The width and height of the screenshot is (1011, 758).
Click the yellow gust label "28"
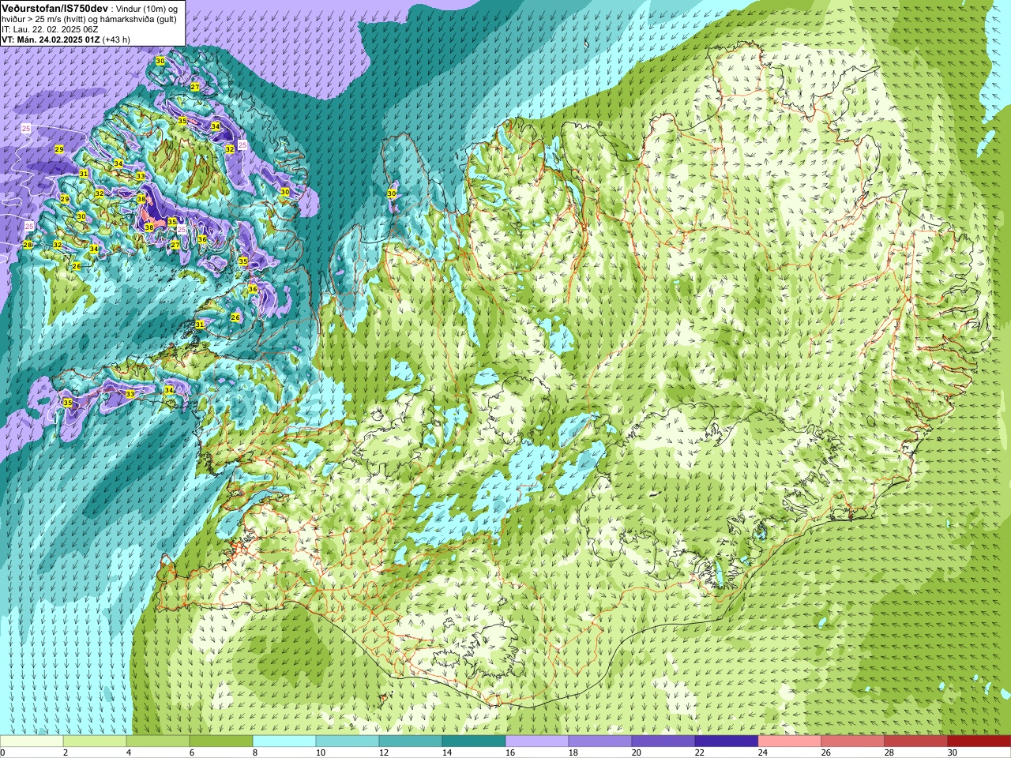tap(28, 245)
